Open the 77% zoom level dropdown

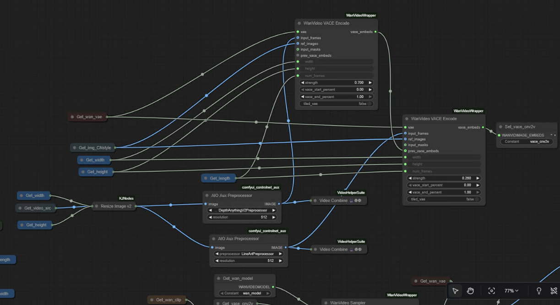[511, 291]
